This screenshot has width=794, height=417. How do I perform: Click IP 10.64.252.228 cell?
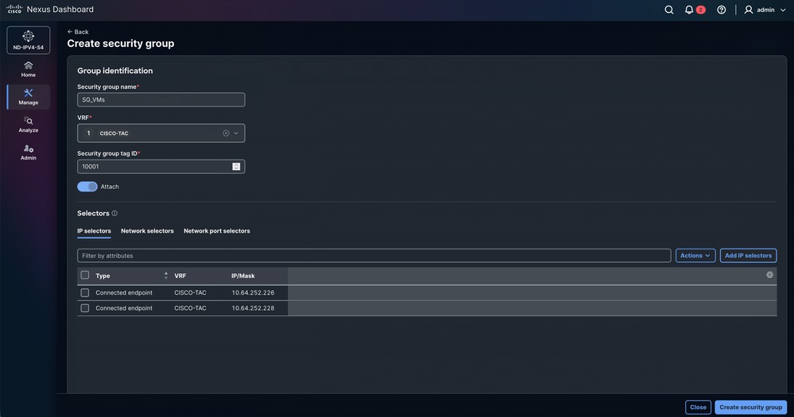click(x=254, y=308)
